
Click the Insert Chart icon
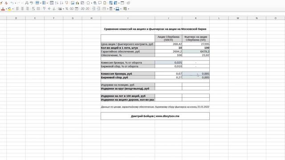pyautogui.click(x=77, y=3)
